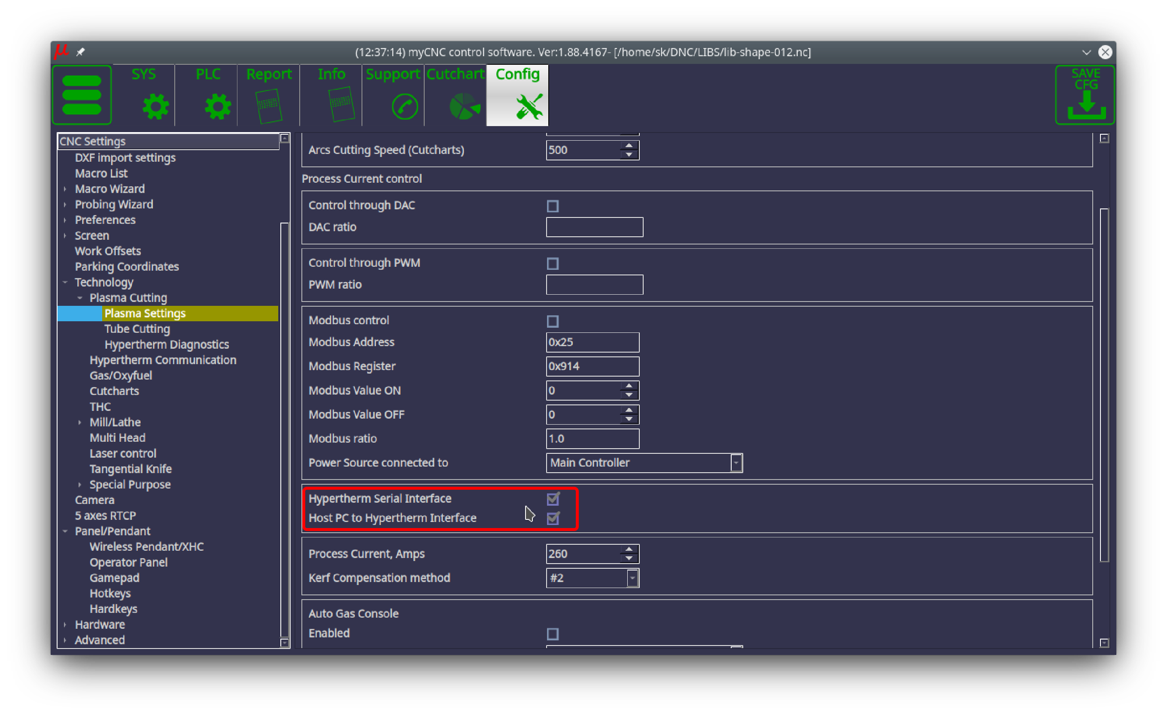Open the Support phone icon

404,107
